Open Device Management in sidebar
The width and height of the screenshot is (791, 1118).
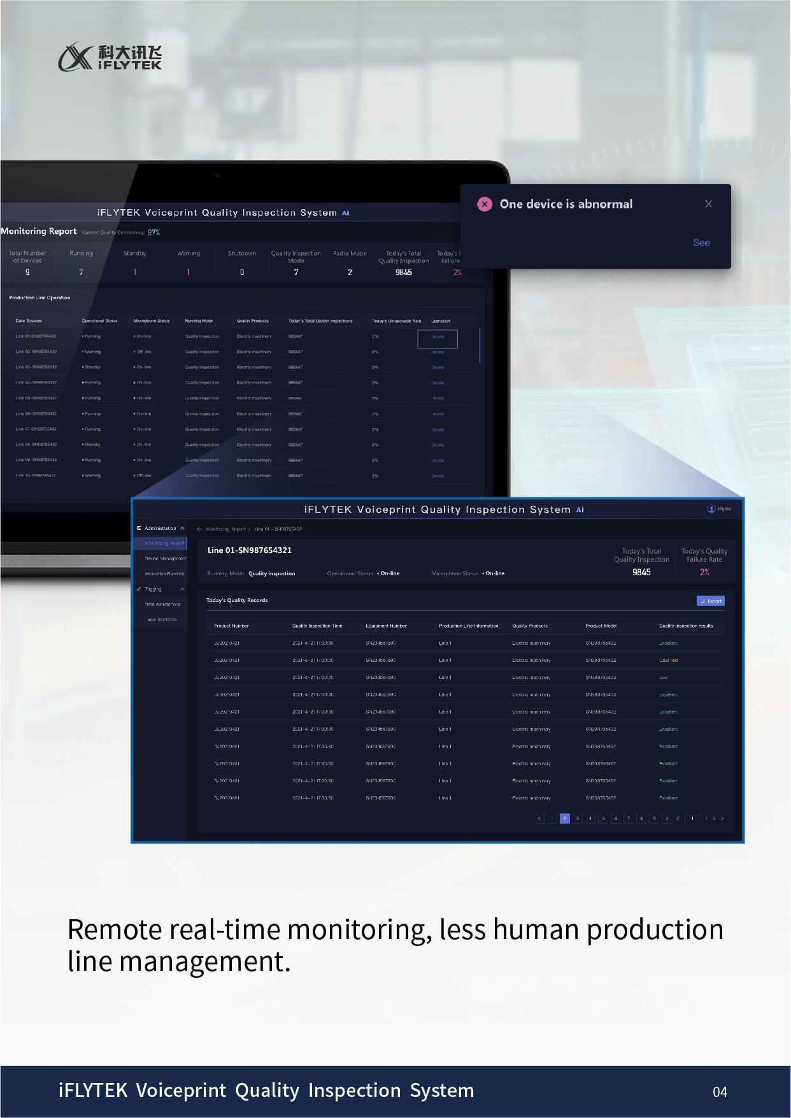pyautogui.click(x=165, y=559)
